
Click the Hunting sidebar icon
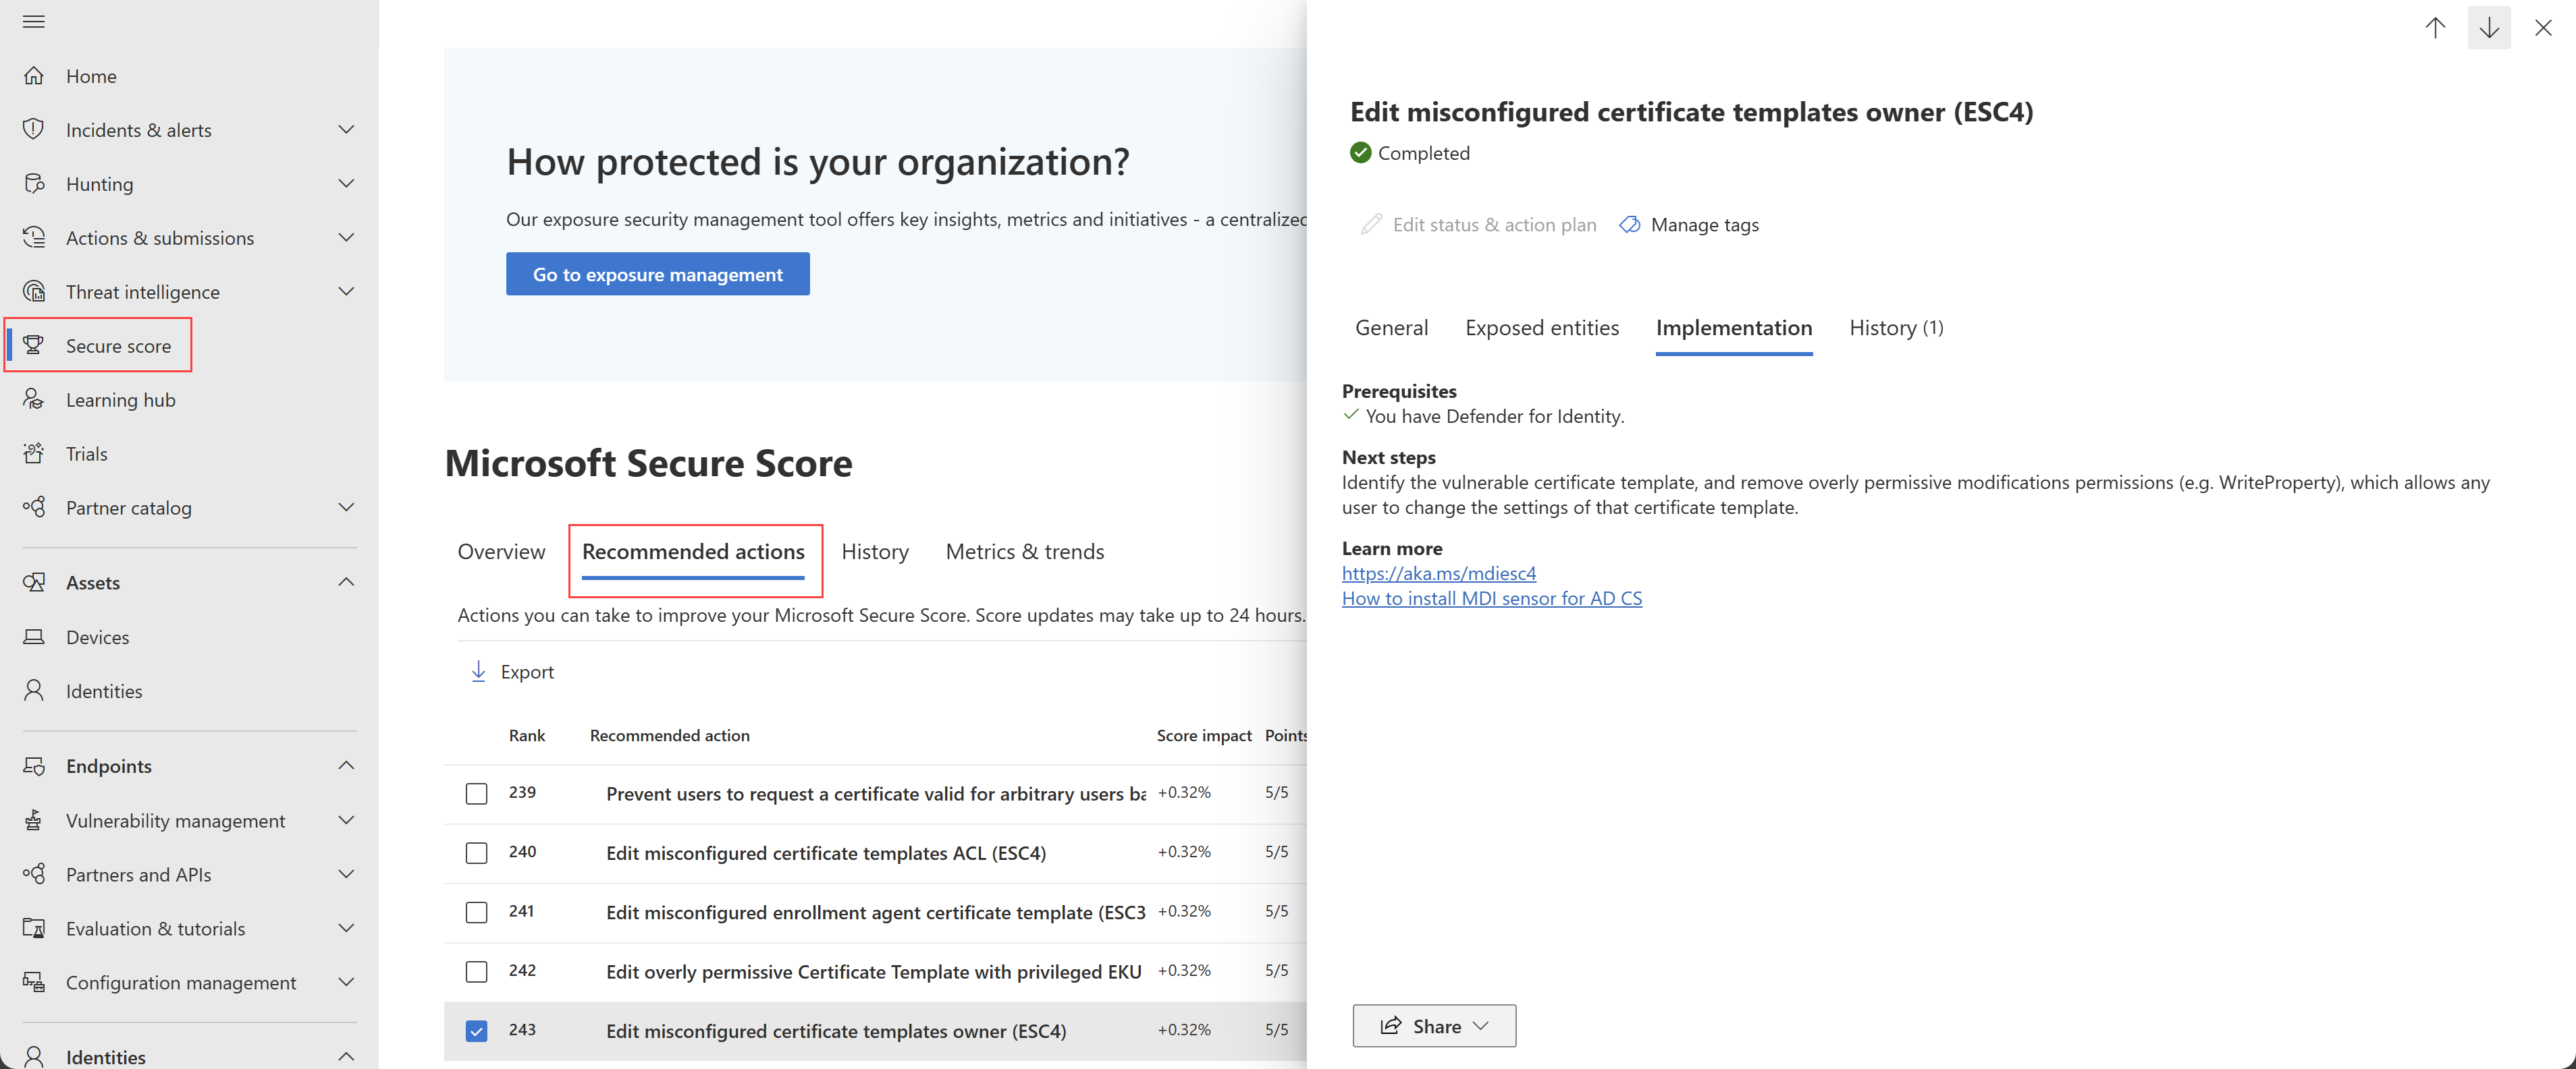tap(34, 184)
